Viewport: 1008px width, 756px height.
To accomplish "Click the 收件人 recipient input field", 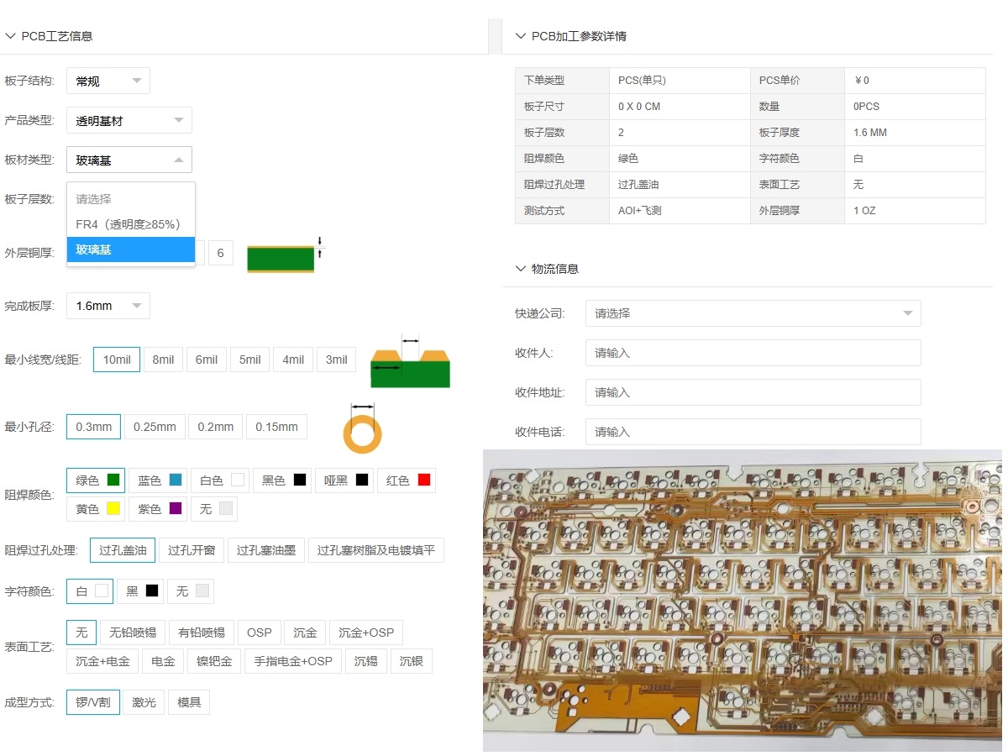I will point(752,352).
